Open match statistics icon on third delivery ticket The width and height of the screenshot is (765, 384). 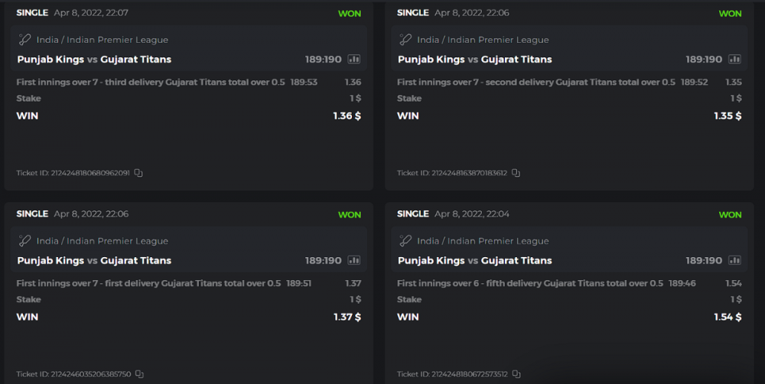[x=354, y=59]
